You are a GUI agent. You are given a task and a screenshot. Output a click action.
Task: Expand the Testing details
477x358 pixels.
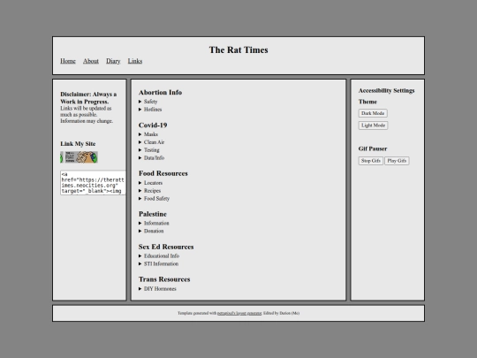[148, 149]
